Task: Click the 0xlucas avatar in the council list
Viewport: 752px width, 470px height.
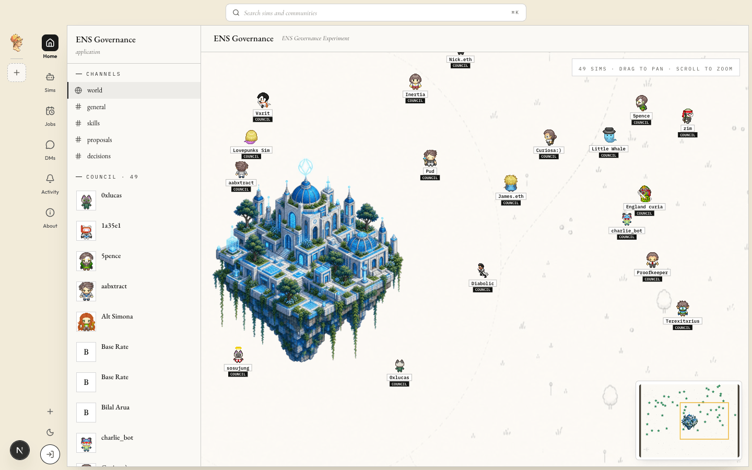Action: tap(86, 201)
